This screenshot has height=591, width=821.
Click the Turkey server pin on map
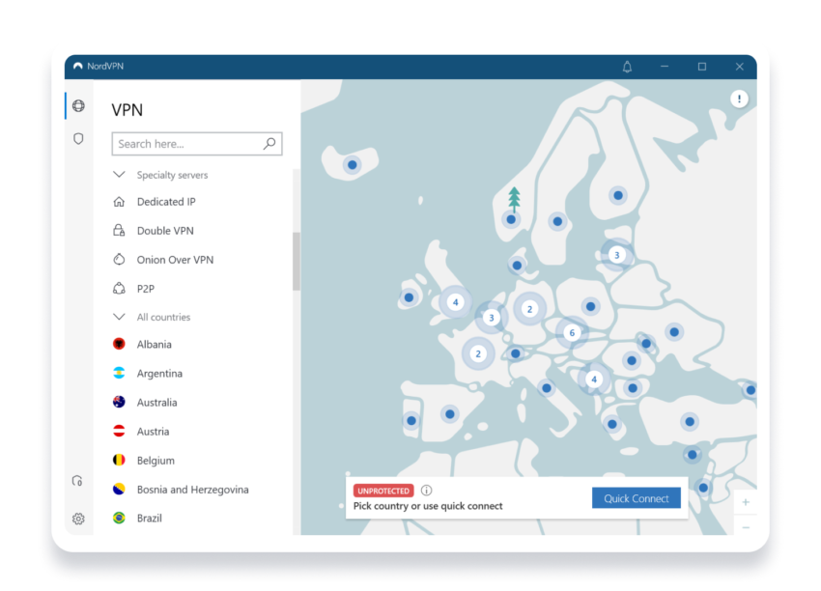690,421
